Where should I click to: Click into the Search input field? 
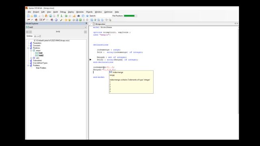[104, 16]
